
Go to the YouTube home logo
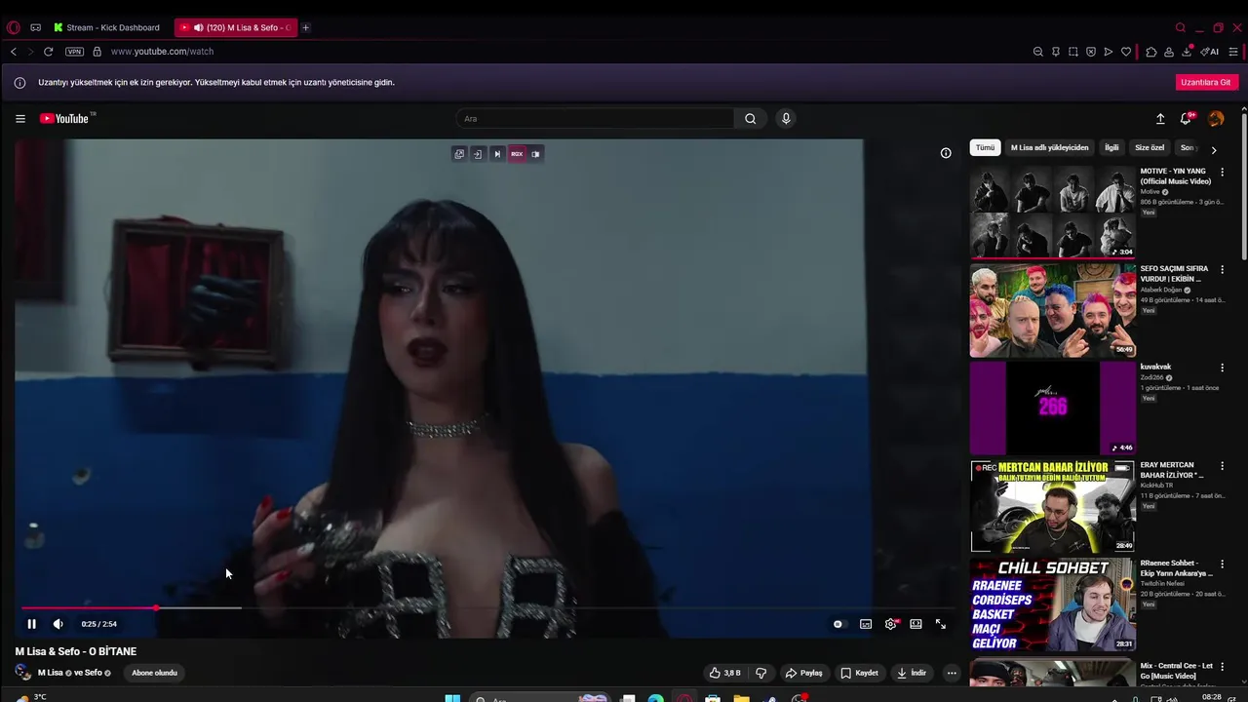(66, 119)
